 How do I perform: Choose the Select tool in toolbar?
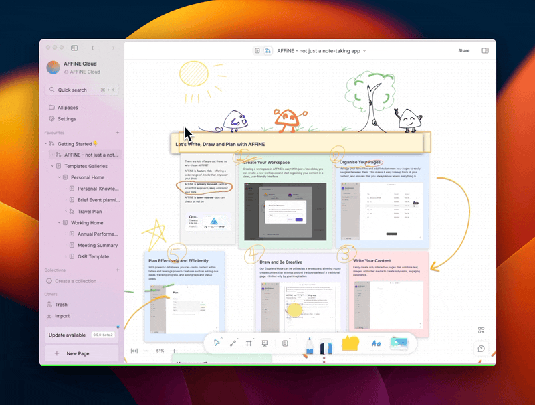pos(216,343)
